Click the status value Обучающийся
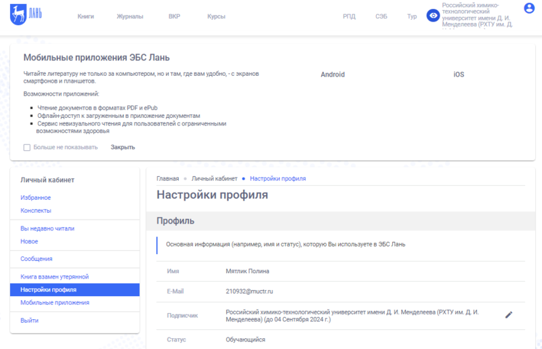The image size is (542, 349). 245,340
